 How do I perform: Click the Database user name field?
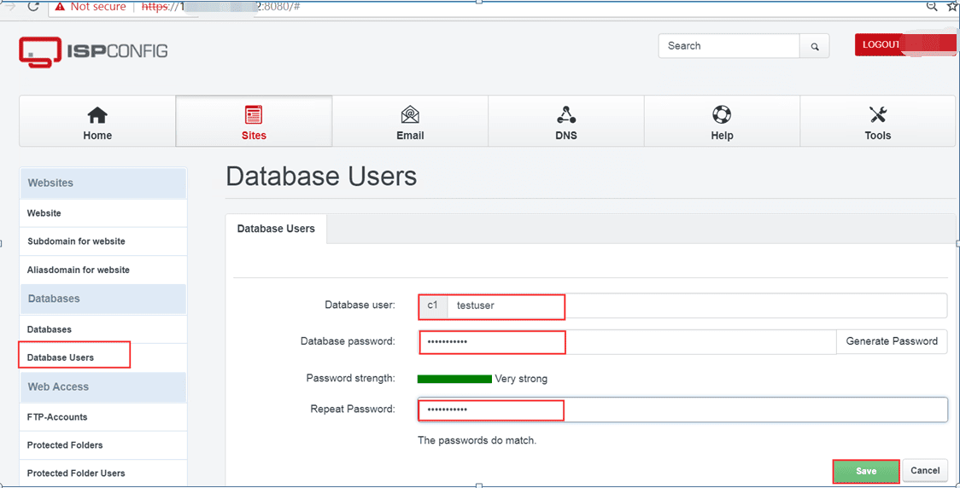coord(697,305)
